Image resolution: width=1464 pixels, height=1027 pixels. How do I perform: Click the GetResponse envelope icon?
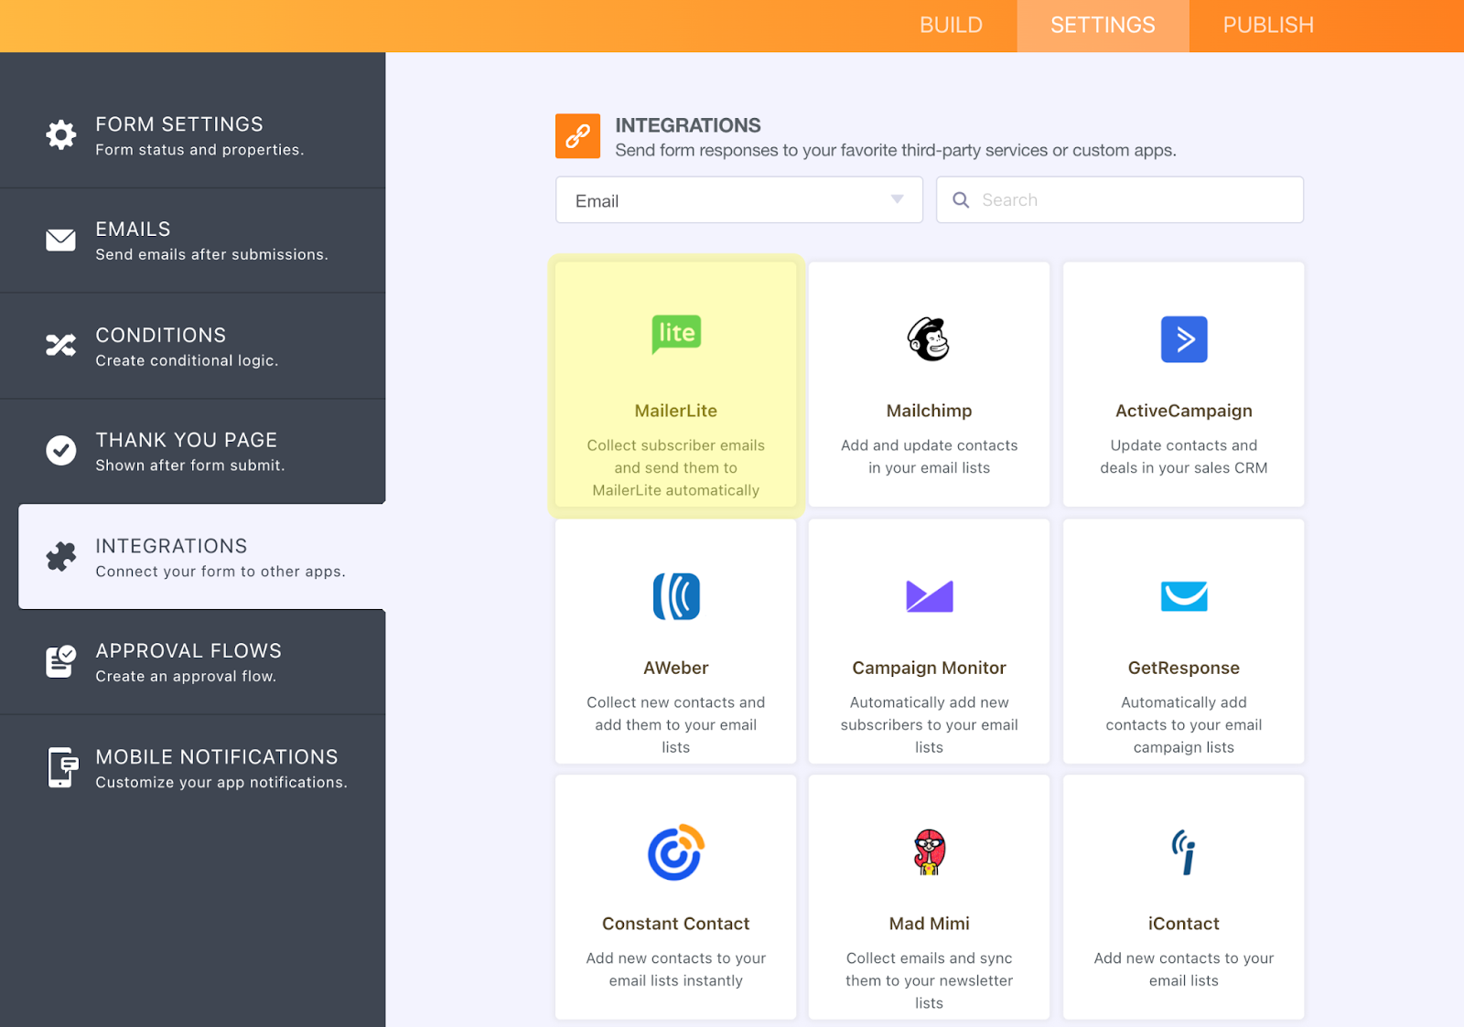(x=1183, y=596)
